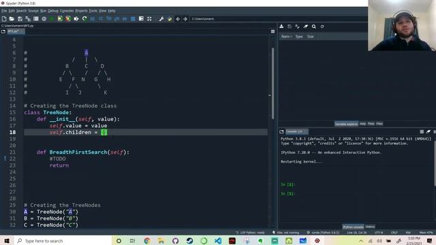The image size is (436, 245).
Task: Click the Save all files icon
Action: tap(28, 19)
